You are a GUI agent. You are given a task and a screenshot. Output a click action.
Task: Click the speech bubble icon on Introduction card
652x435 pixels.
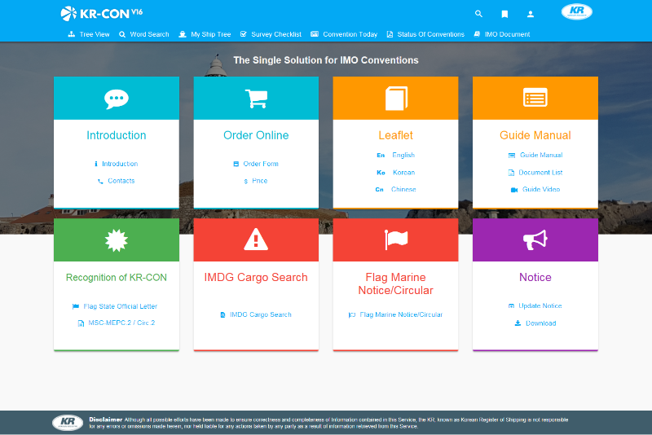coord(117,99)
